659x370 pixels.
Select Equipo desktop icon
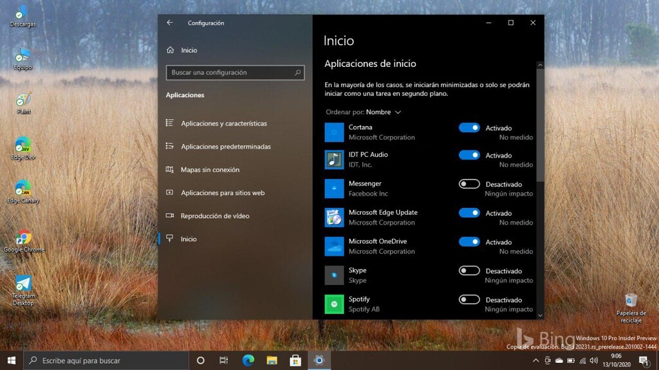point(23,59)
